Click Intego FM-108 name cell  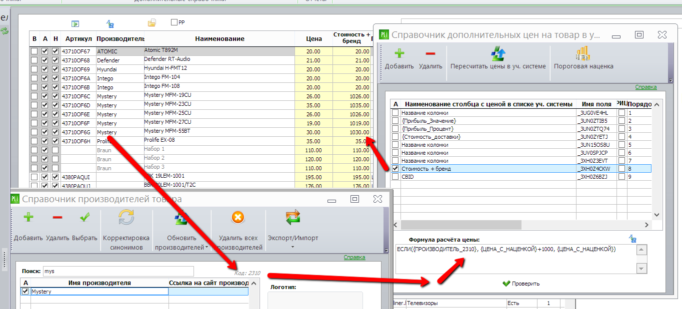219,87
